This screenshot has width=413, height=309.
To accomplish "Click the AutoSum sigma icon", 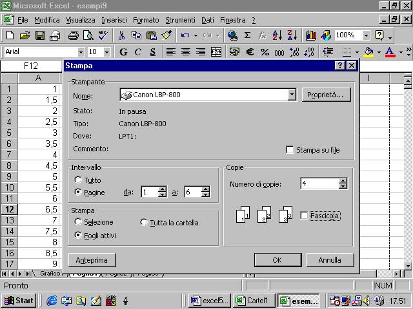I will pyautogui.click(x=247, y=35).
